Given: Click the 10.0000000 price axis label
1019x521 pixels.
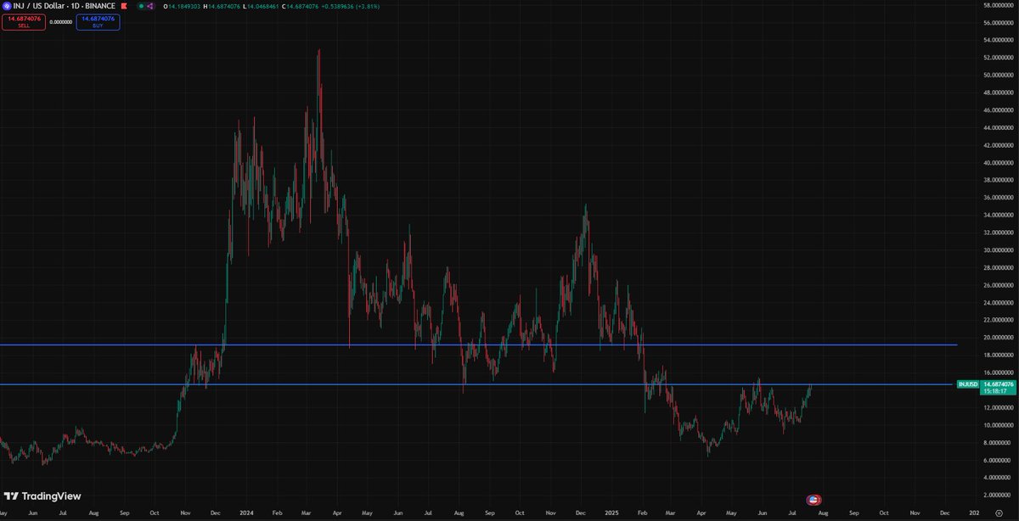Looking at the screenshot, I should tap(999, 425).
